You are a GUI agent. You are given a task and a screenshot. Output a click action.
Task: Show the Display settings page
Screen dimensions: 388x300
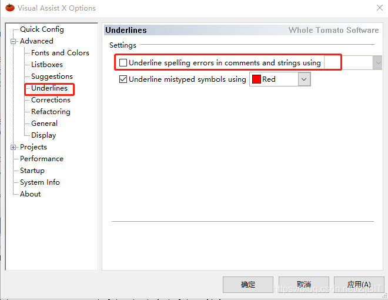click(44, 135)
